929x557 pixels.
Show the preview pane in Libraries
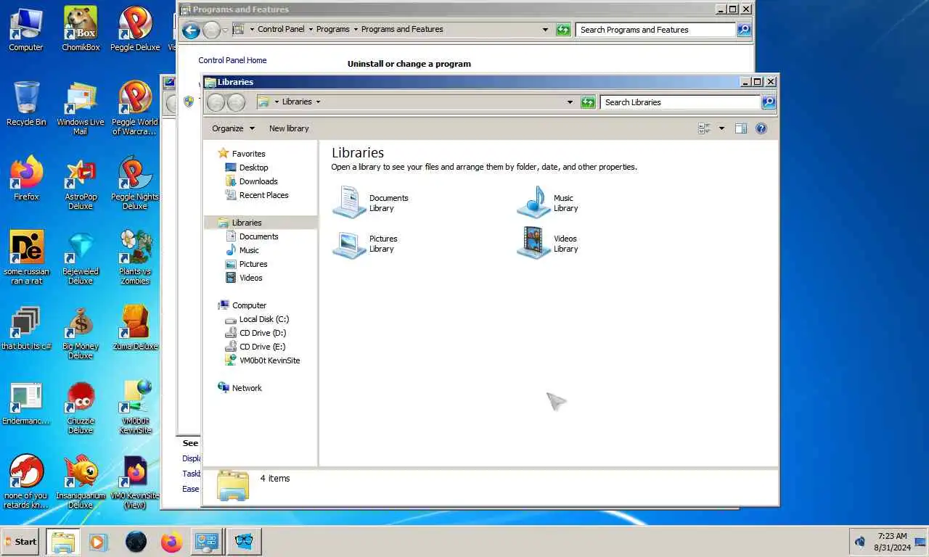740,128
